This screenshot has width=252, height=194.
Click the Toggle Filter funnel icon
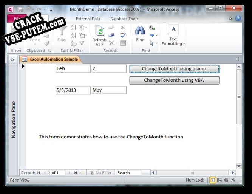(x=82, y=43)
